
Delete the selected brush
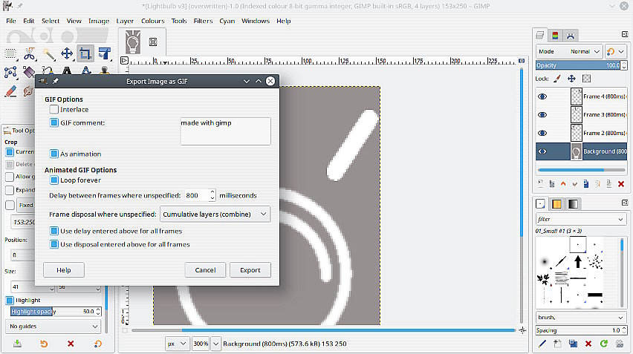point(588,344)
